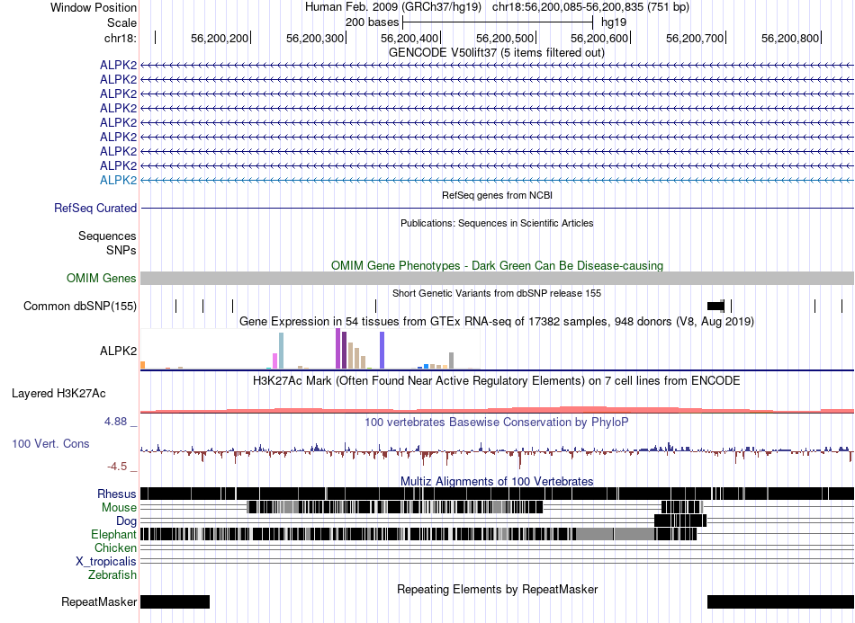The image size is (855, 623).
Task: Click the gray OMIM Genes bar
Action: (x=498, y=279)
